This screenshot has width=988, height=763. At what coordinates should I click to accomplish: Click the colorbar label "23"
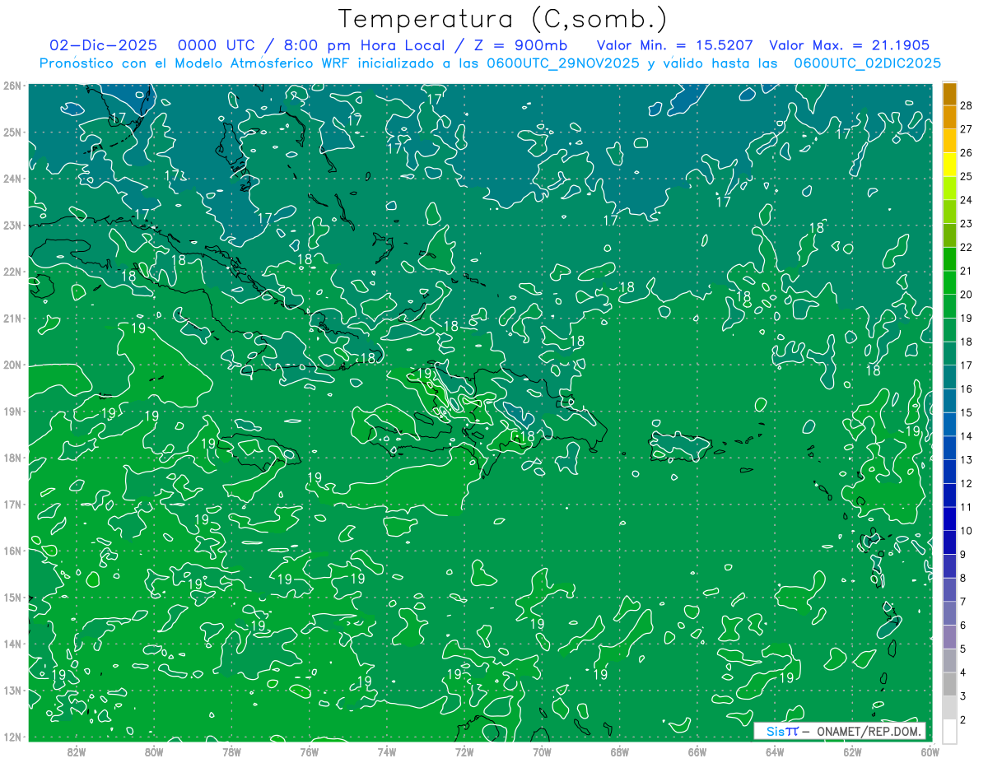pyautogui.click(x=966, y=224)
